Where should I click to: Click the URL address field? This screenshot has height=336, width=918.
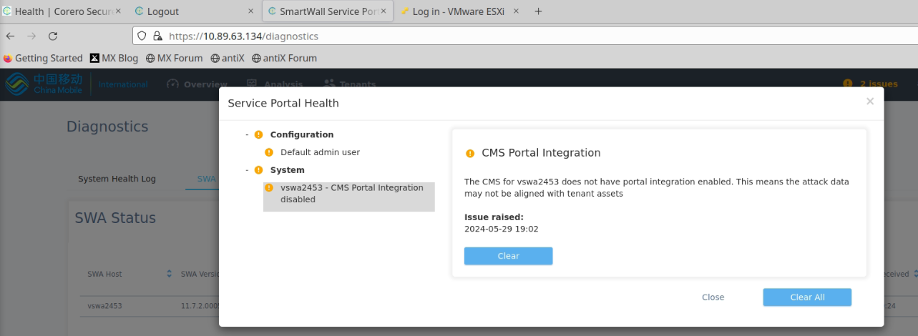tap(501, 36)
